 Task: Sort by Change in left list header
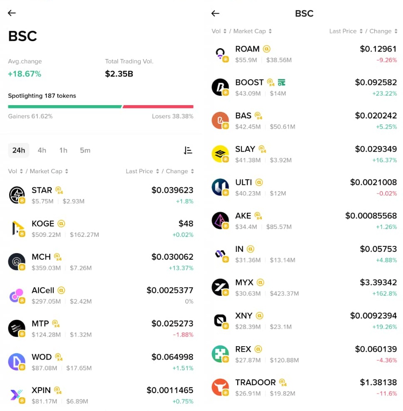(x=179, y=171)
